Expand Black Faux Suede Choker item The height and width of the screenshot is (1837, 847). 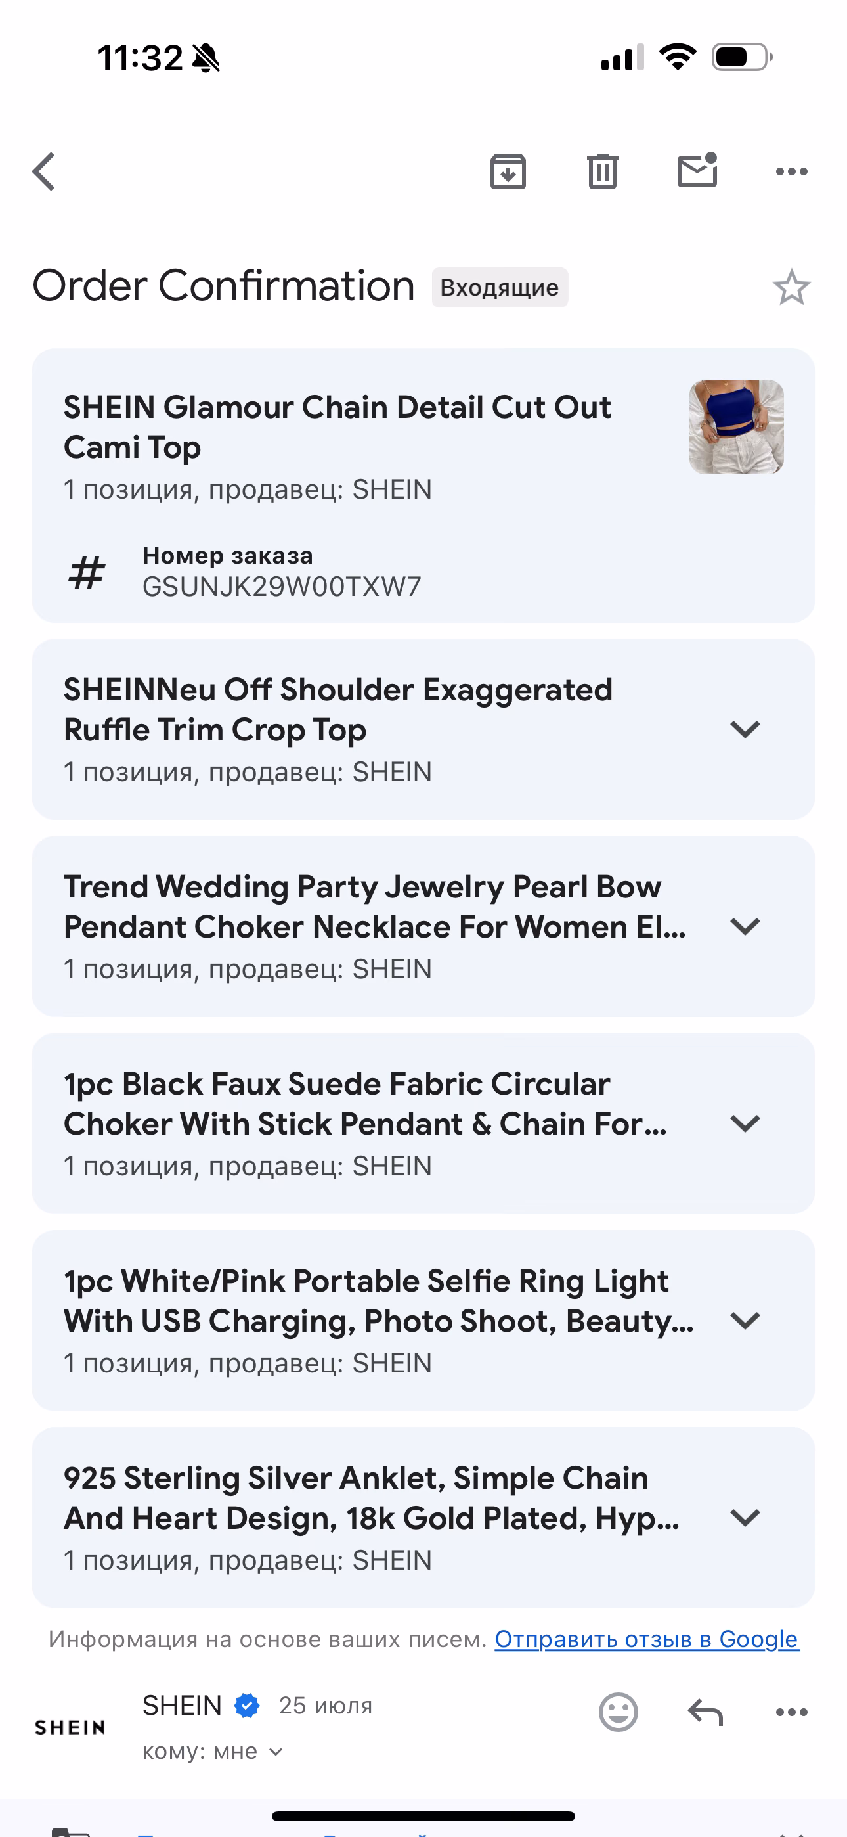click(745, 1123)
